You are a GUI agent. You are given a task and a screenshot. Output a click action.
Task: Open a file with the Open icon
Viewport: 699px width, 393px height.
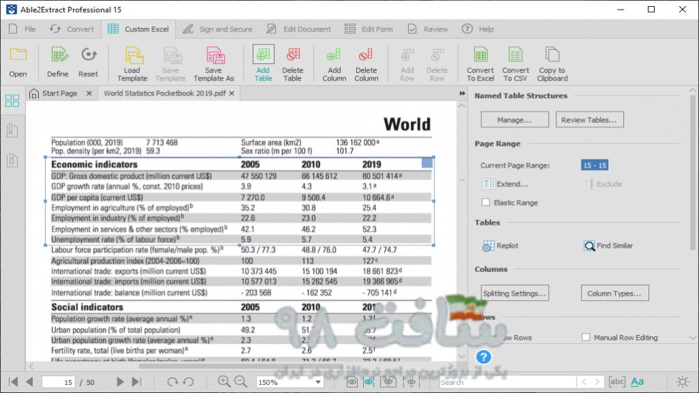click(18, 62)
